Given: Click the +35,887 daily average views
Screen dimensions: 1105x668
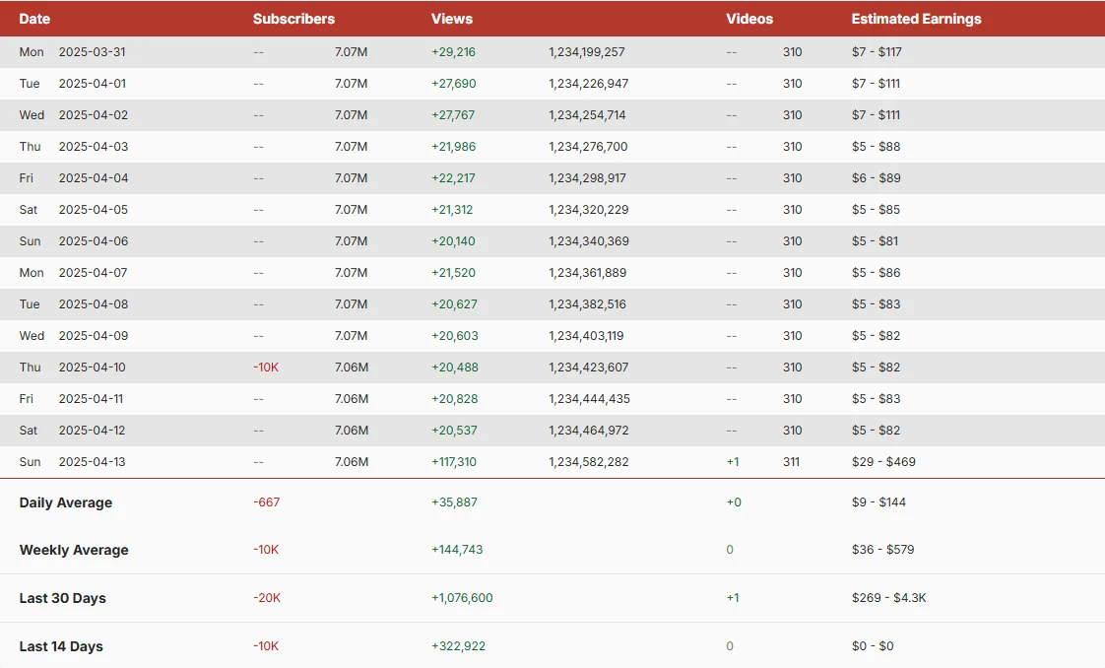Looking at the screenshot, I should tap(455, 502).
